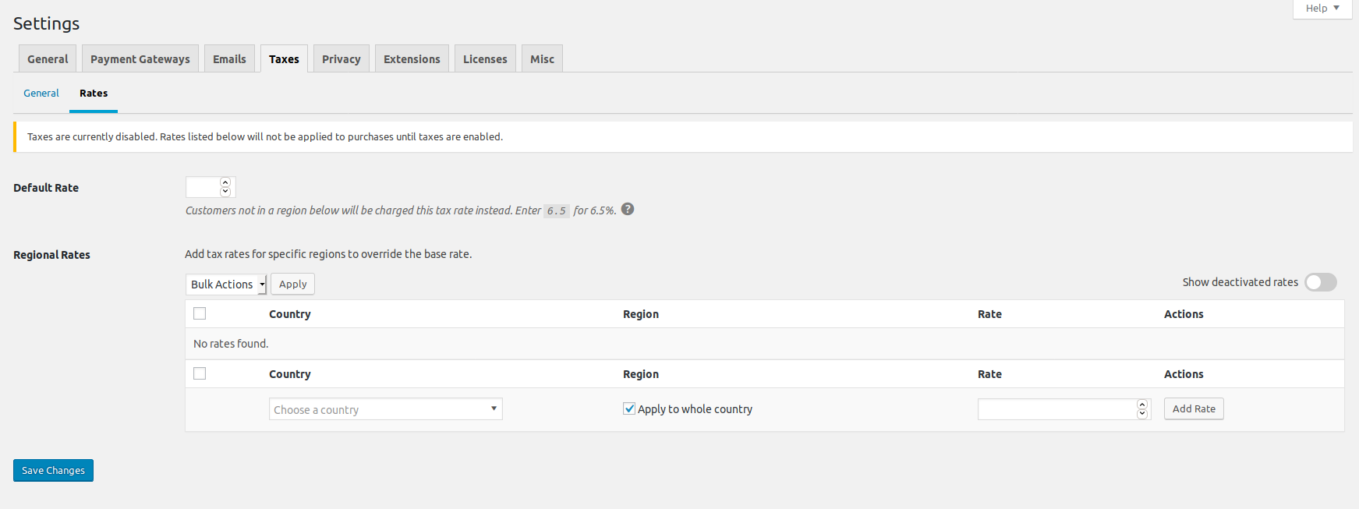Increase the new regional rate with up arrow

[1142, 405]
